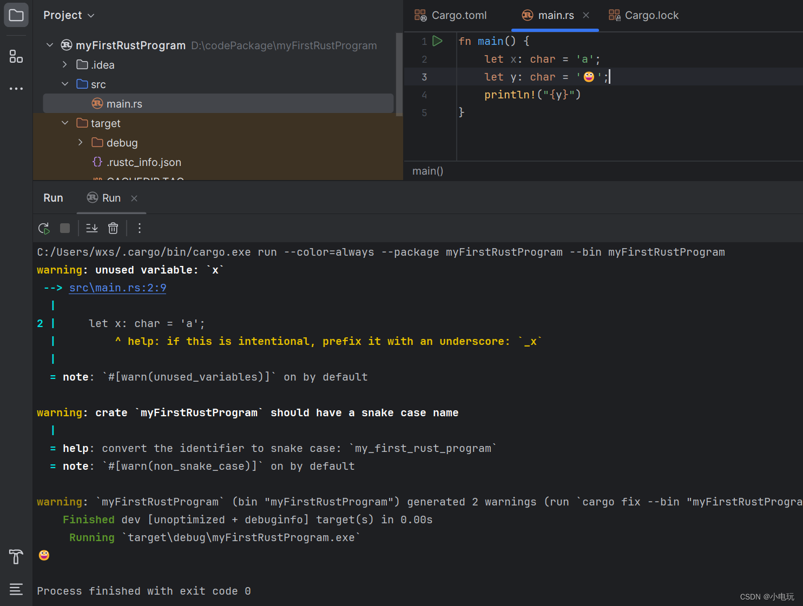Show more tool windows ellipsis
This screenshot has height=606, width=803.
(x=16, y=88)
